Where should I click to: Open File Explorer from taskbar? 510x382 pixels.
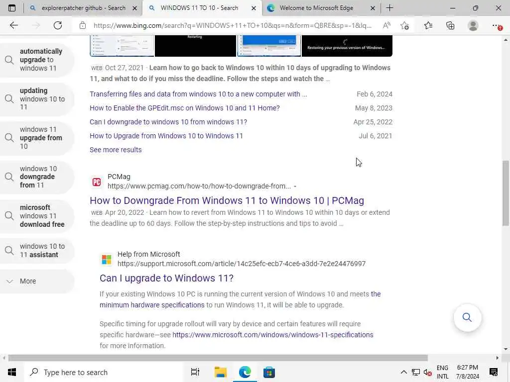click(220, 372)
